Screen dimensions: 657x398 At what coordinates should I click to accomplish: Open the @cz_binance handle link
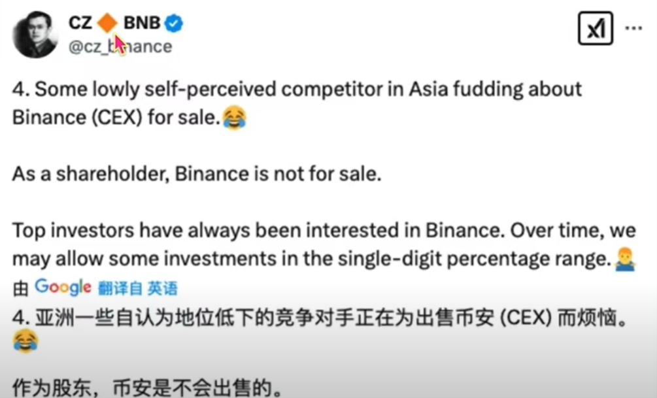120,46
